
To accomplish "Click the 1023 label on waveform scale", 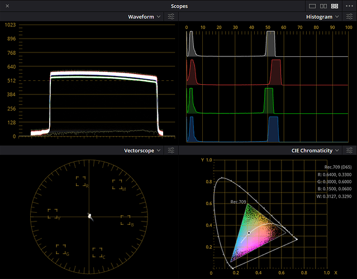I will click(x=10, y=25).
